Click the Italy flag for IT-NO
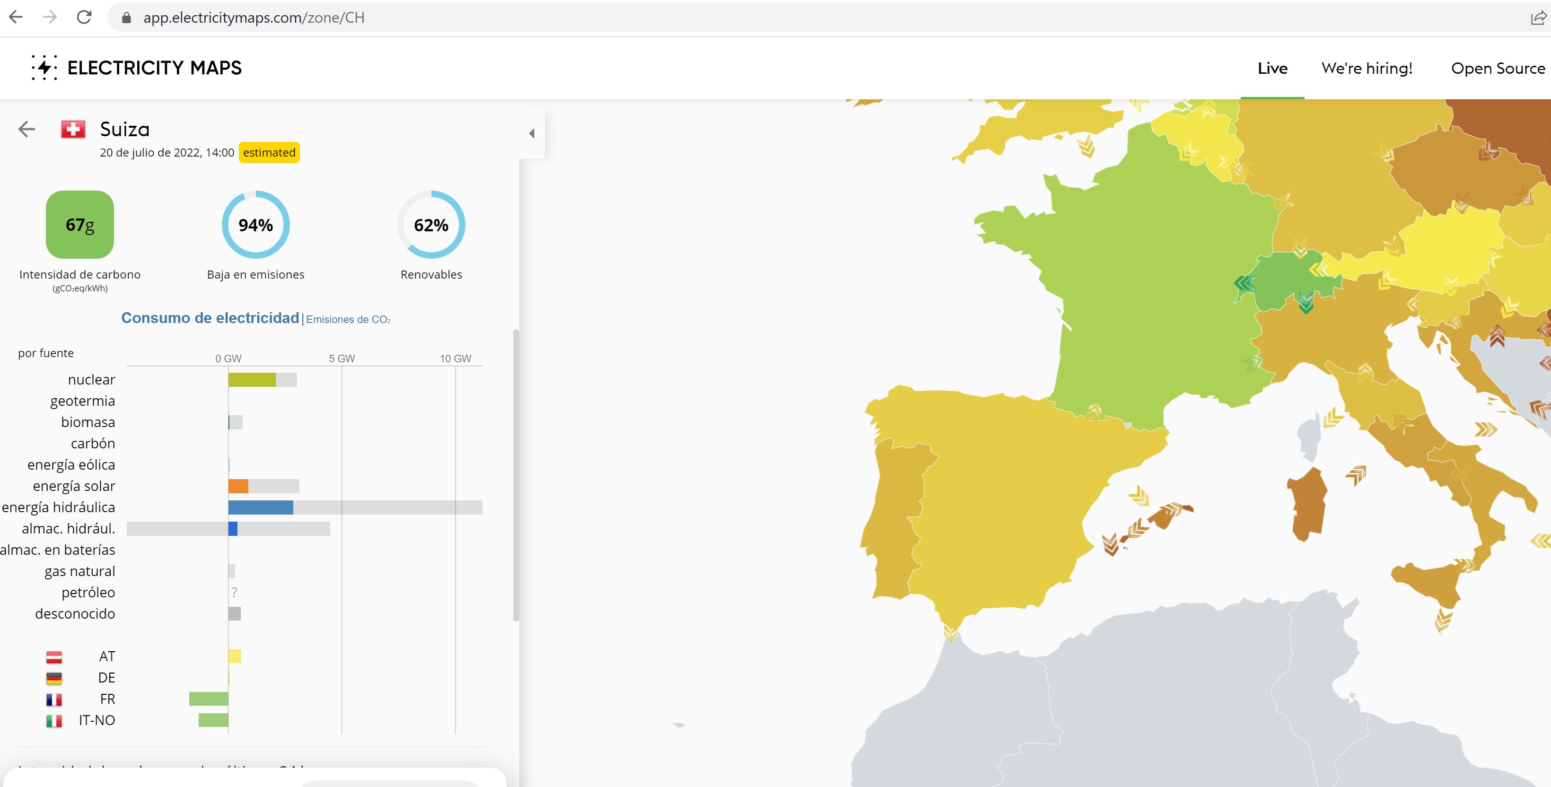Image resolution: width=1551 pixels, height=787 pixels. [x=54, y=720]
